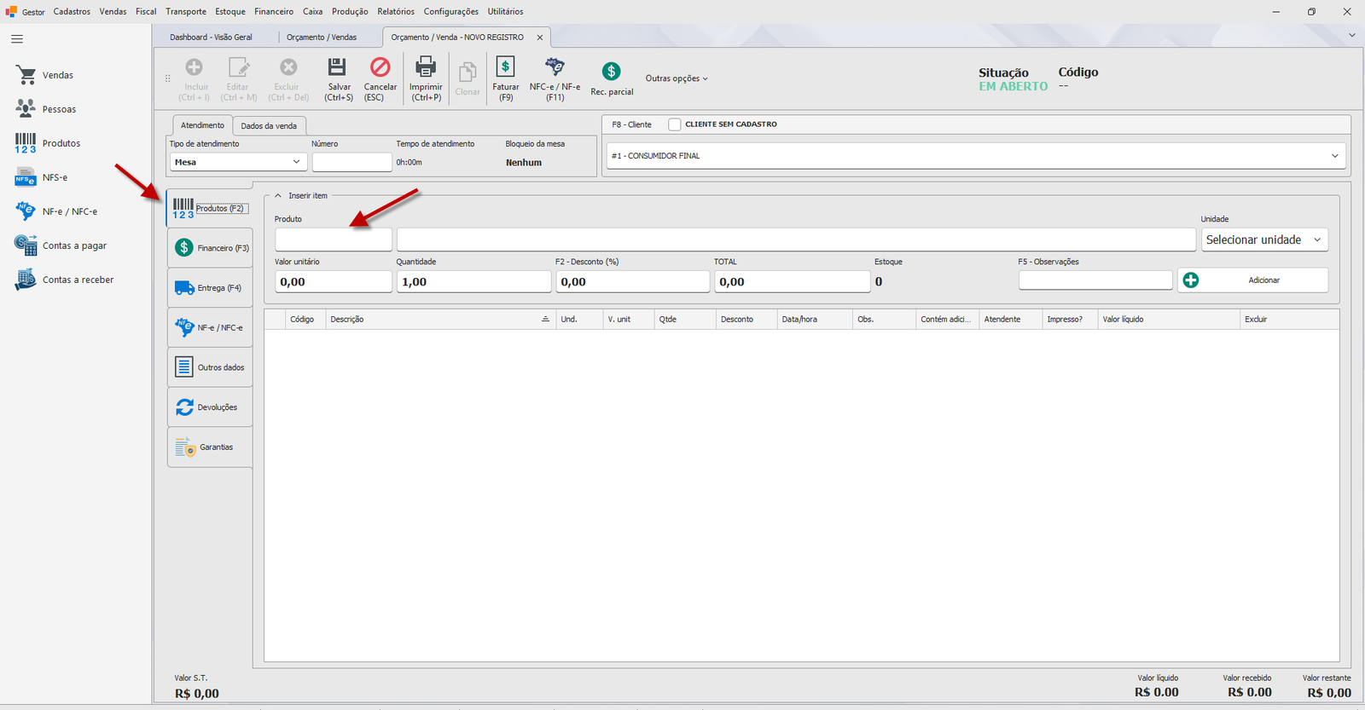Open the Relatórios menu in menu bar
Viewport: 1365px width, 710px height.
pyautogui.click(x=396, y=12)
